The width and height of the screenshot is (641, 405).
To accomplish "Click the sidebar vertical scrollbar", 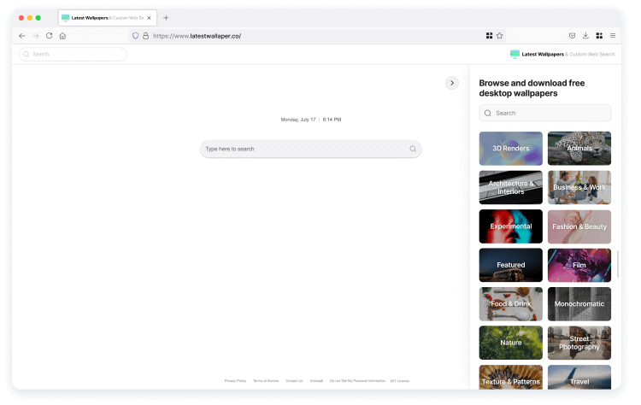I will (618, 264).
